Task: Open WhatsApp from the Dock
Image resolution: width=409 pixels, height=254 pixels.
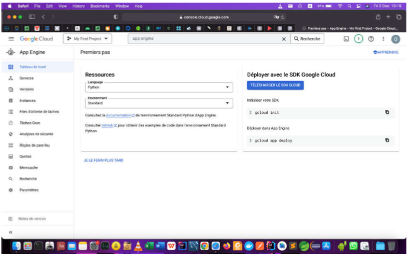Action: point(353,246)
